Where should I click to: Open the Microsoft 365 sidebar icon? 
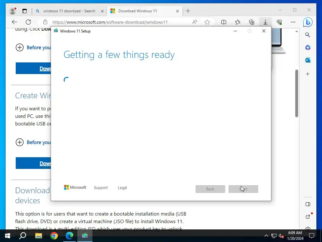point(308,48)
